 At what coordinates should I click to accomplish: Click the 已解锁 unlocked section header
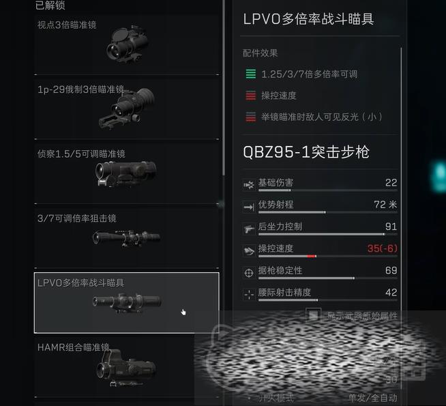[x=50, y=5]
